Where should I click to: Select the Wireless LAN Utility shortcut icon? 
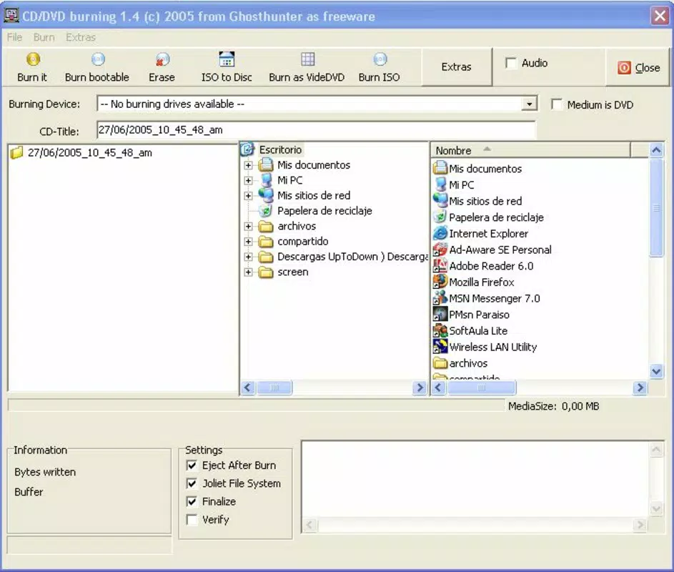[440, 347]
